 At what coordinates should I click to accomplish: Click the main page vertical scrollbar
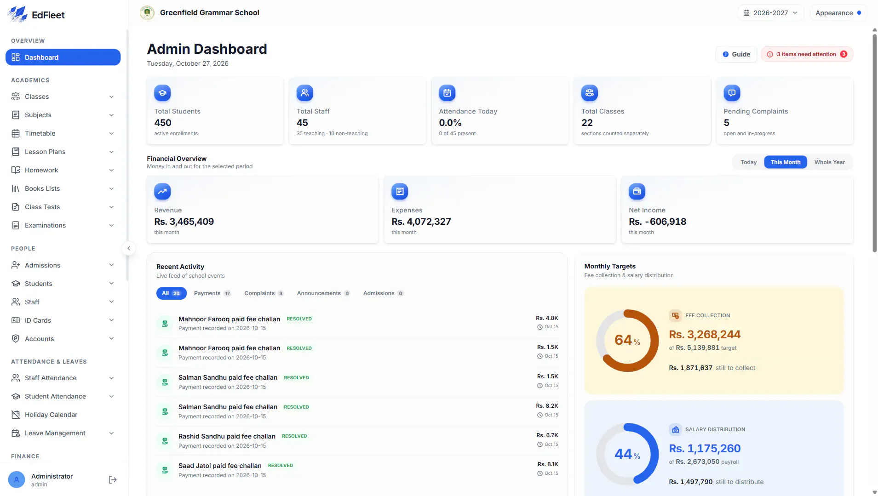(874, 143)
